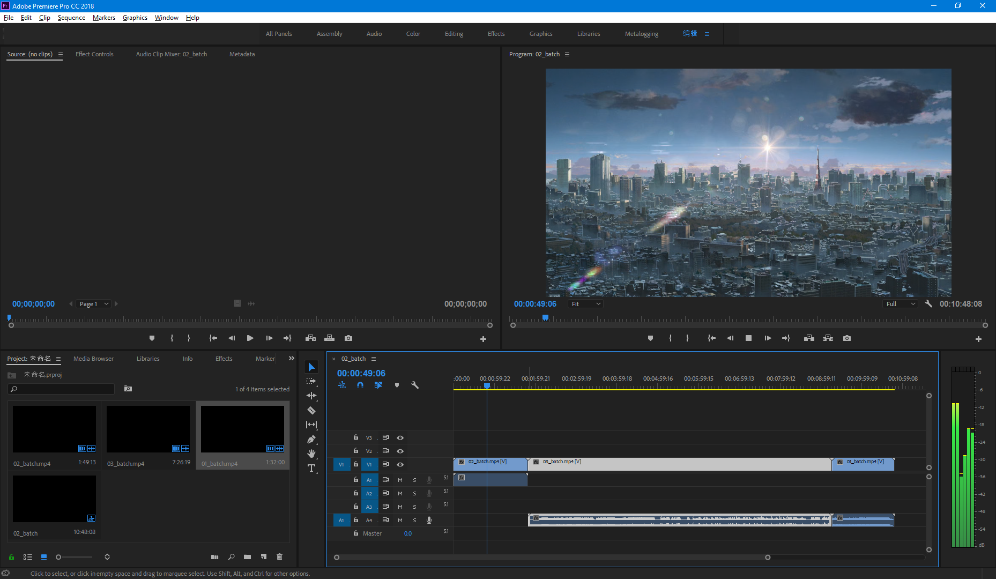Viewport: 996px width, 579px height.
Task: Switch Project panel to icon view
Action: point(44,557)
